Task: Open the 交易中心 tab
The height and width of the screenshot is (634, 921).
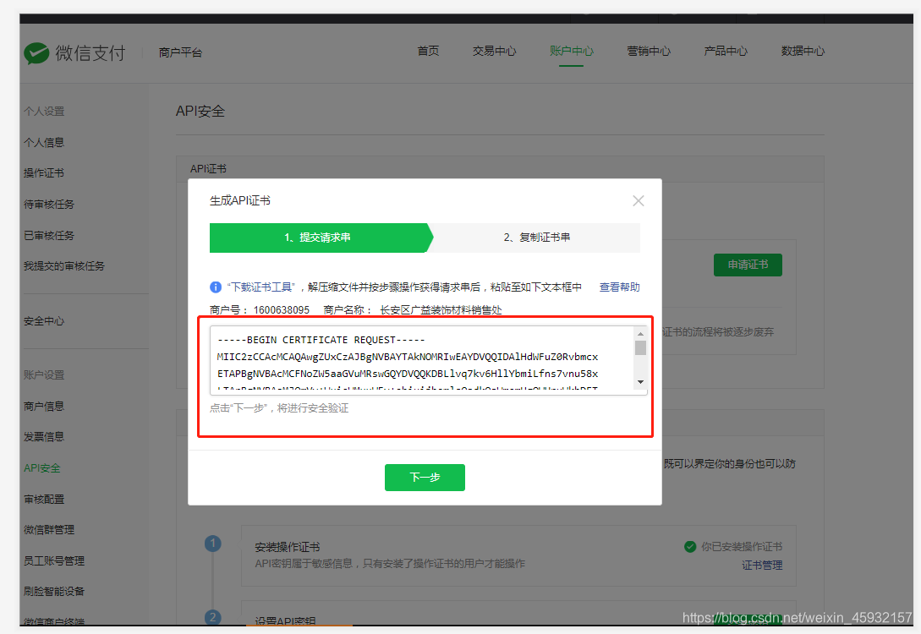Action: click(494, 51)
